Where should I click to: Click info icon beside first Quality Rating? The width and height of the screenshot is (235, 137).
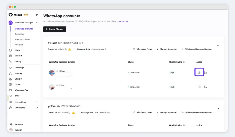point(184,62)
